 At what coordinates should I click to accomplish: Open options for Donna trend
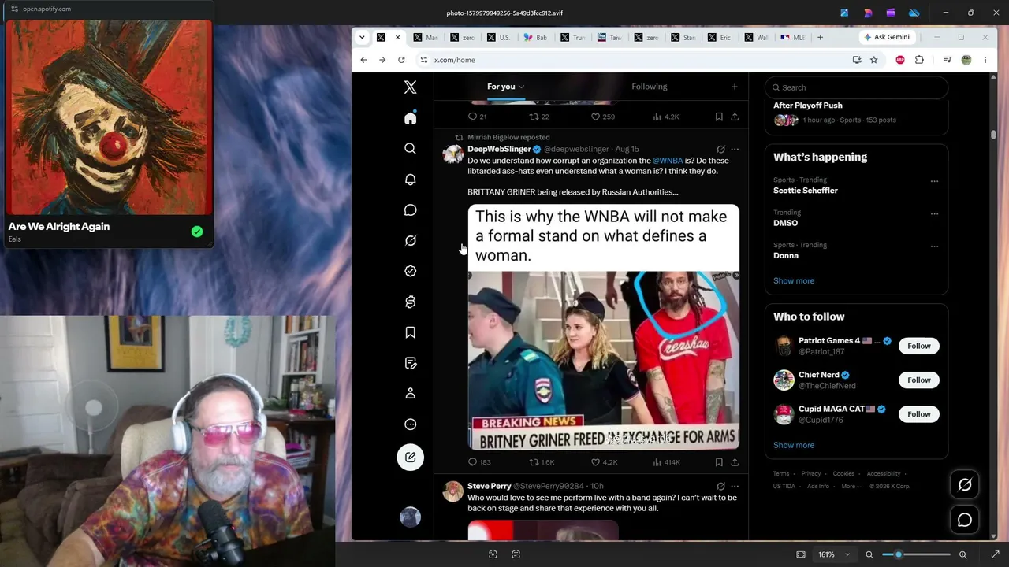[x=934, y=246]
